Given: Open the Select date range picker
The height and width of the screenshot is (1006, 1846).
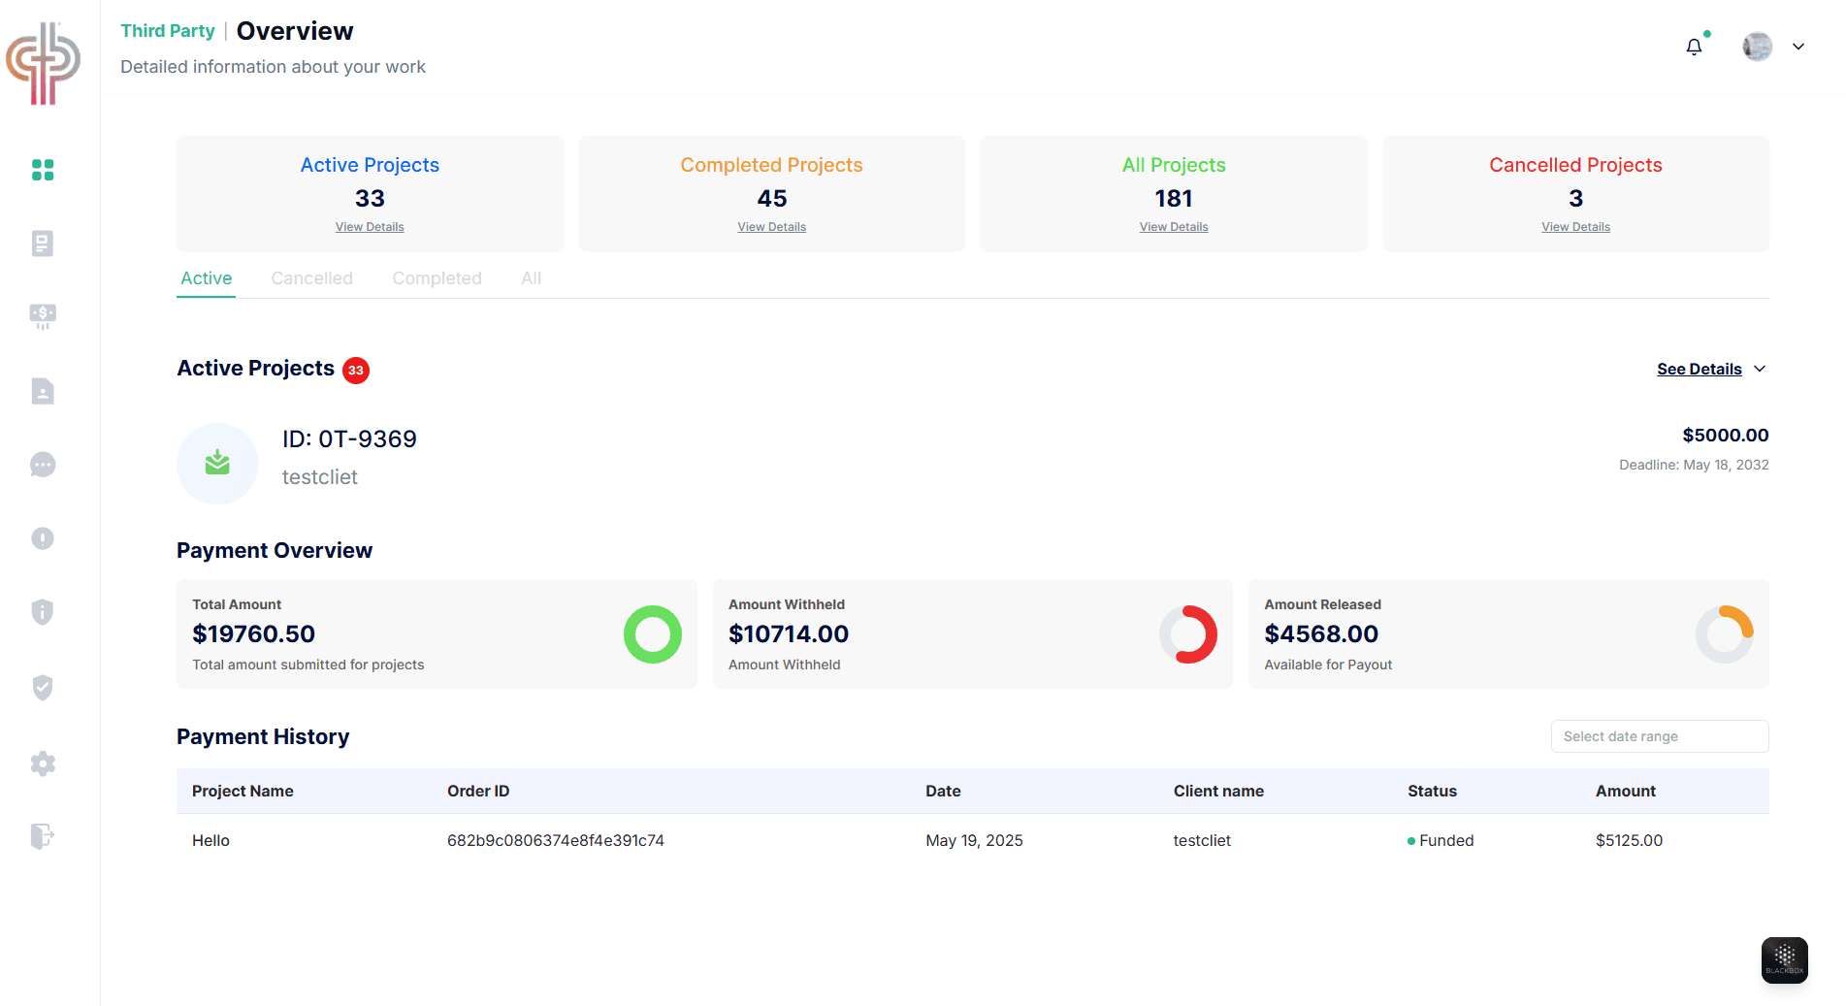Looking at the screenshot, I should (x=1659, y=736).
